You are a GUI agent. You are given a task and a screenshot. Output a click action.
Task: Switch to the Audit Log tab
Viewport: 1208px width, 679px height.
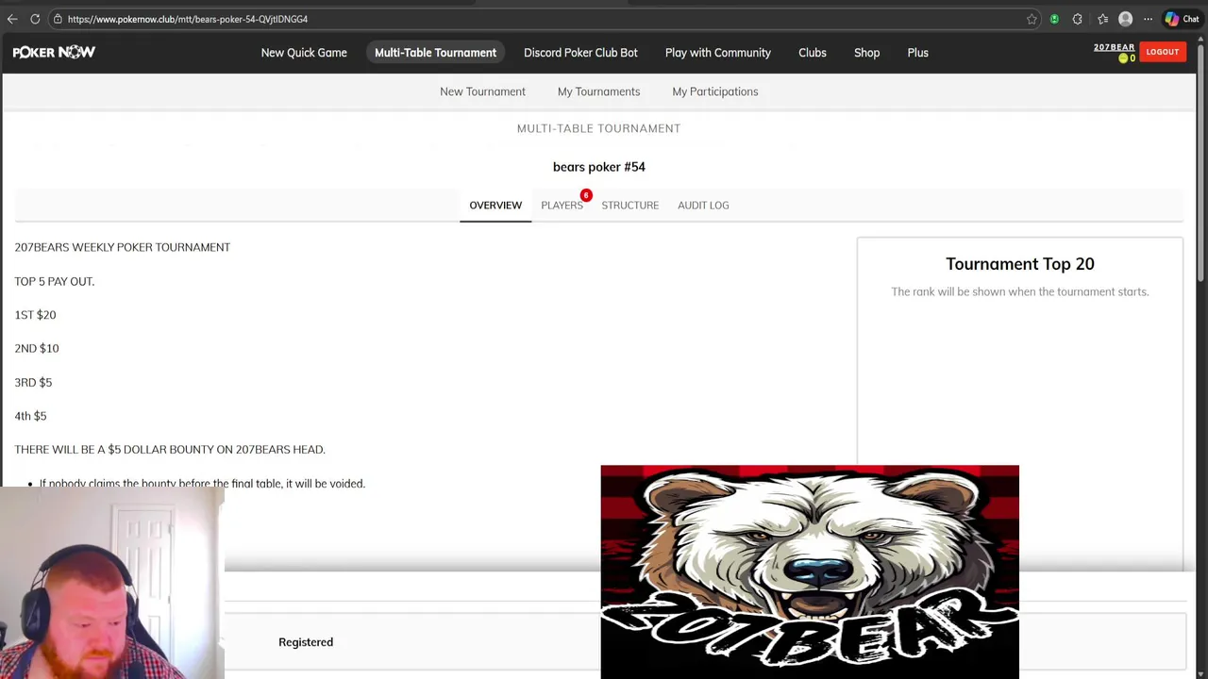(703, 205)
